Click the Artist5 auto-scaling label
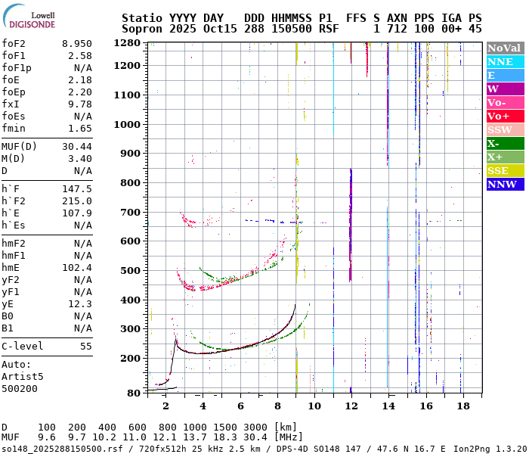 coord(23,376)
